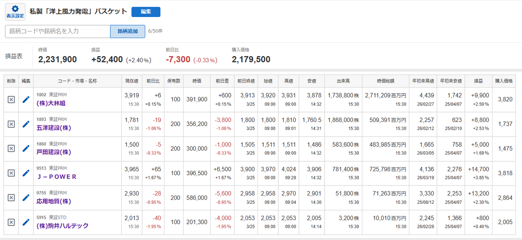Click the 始値 column header
This screenshot has width=522, height=240.
point(268,81)
